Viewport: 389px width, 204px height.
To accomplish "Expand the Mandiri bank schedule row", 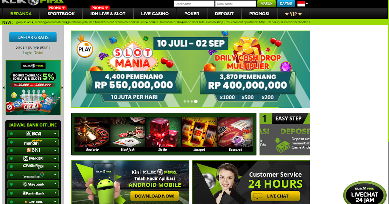I will tap(33, 142).
